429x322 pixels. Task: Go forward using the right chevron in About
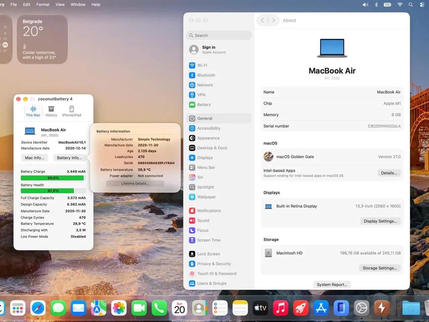coord(273,20)
